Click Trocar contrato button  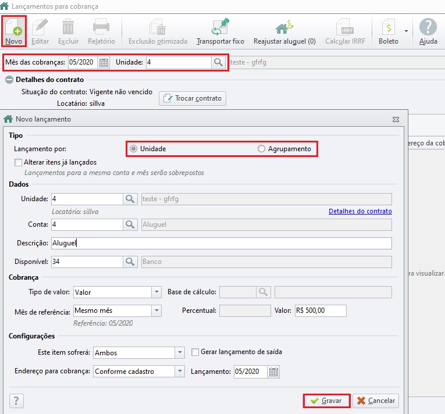[x=193, y=98]
